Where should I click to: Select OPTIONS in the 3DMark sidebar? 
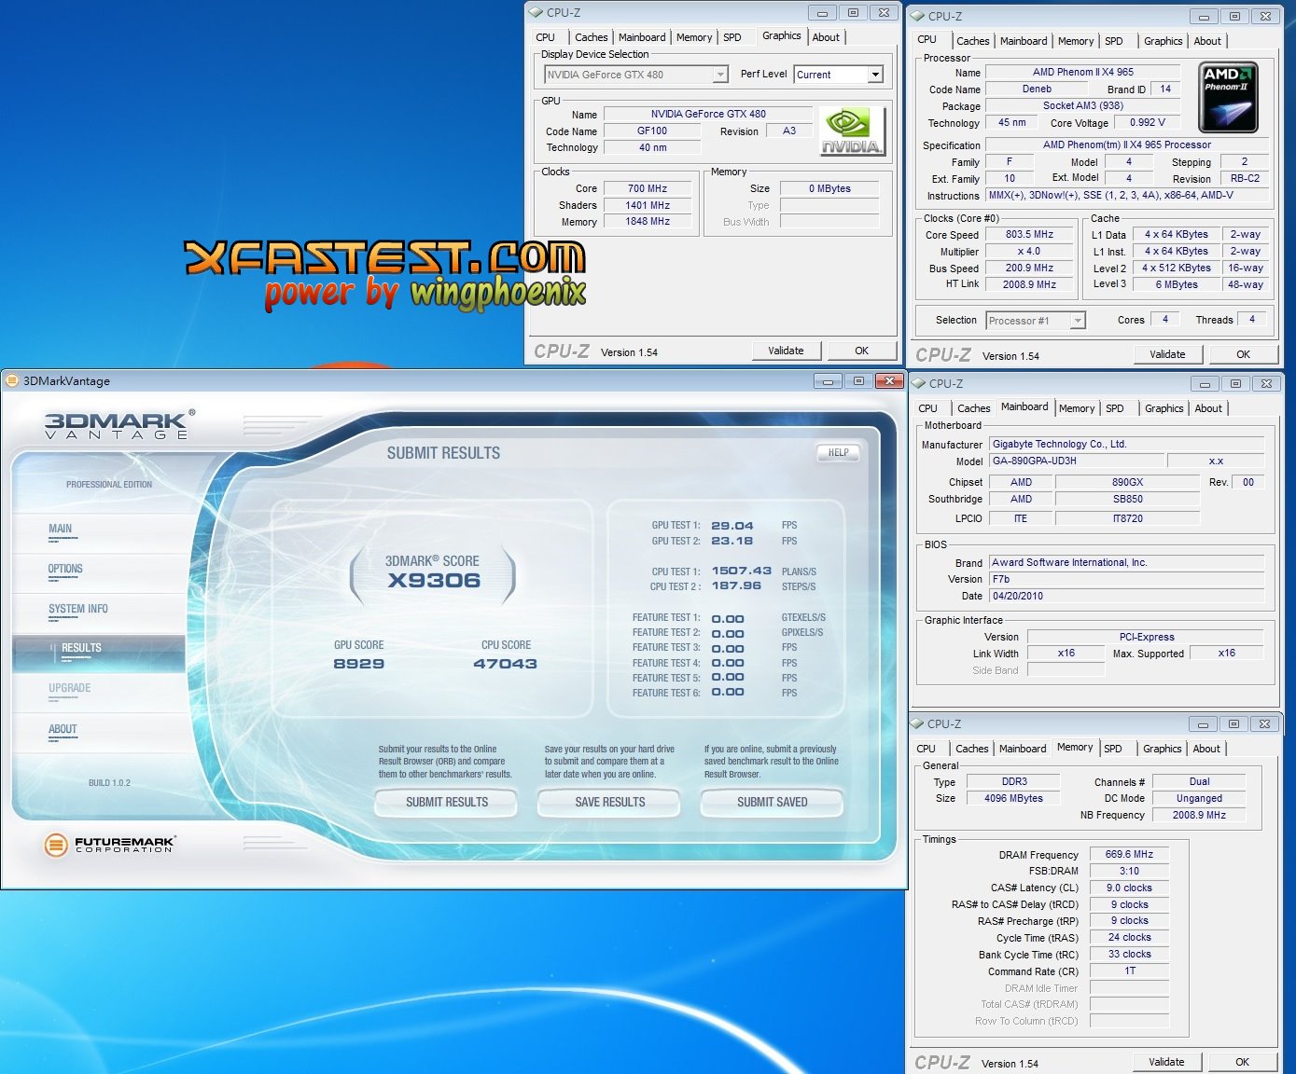pyautogui.click(x=65, y=569)
